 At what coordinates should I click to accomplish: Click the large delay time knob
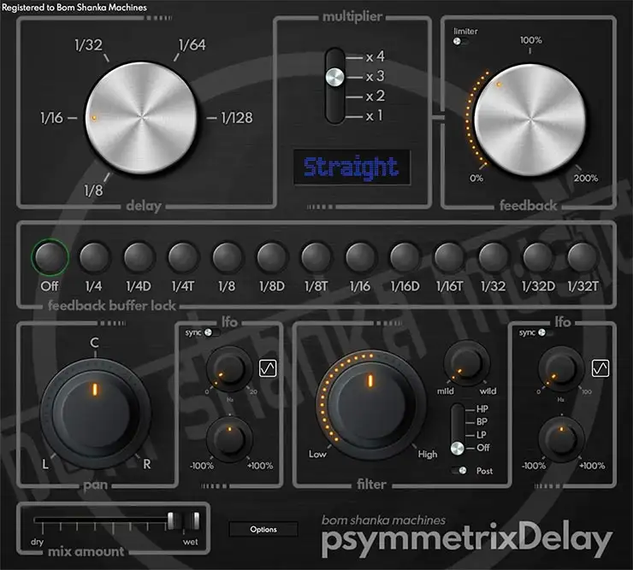point(141,118)
